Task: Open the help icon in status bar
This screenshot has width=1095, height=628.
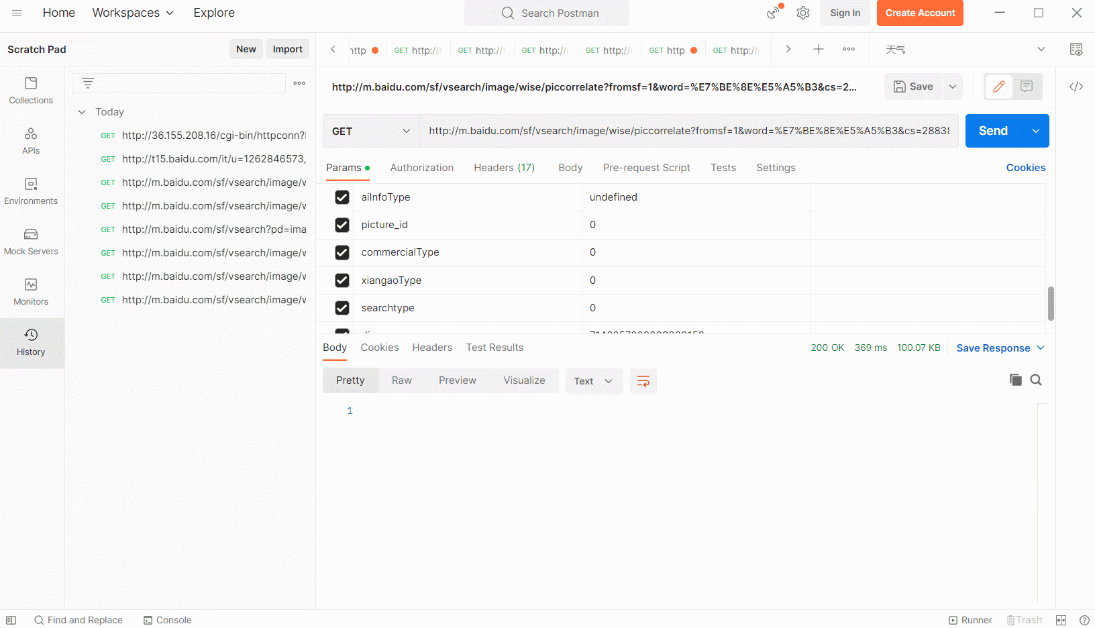Action: 1084,620
